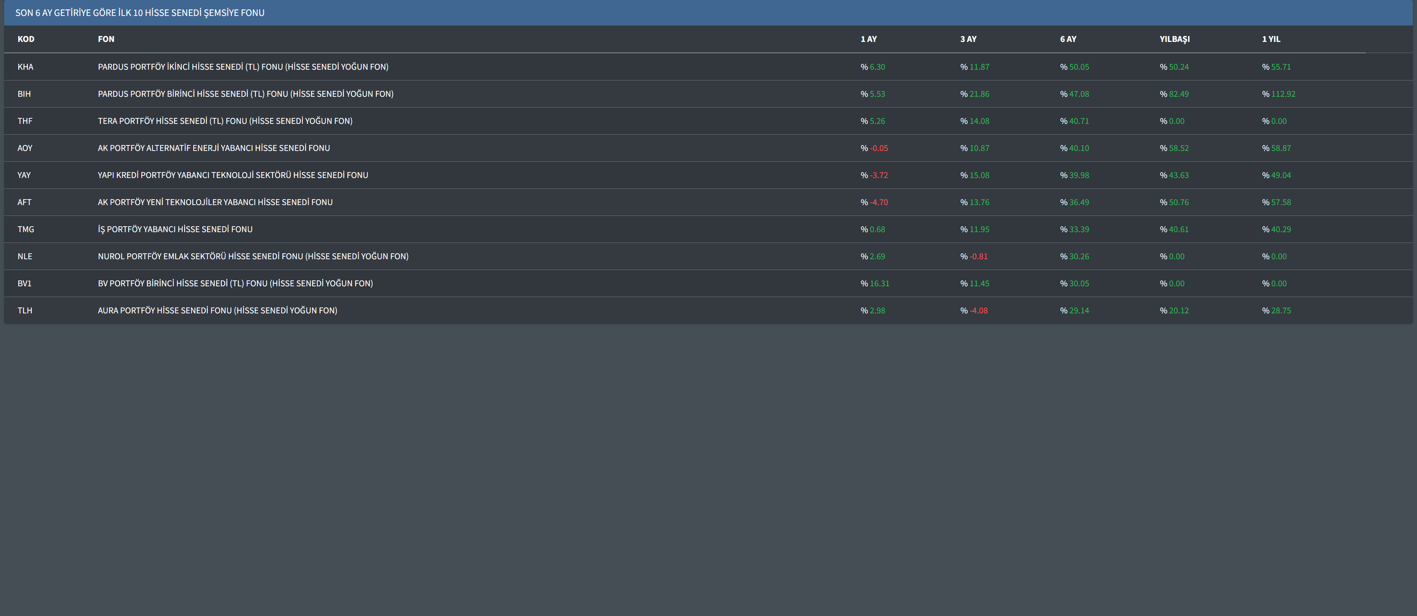Viewport: 1417px width, 616px height.
Task: Click the 16.31 one-month return value
Action: point(879,283)
